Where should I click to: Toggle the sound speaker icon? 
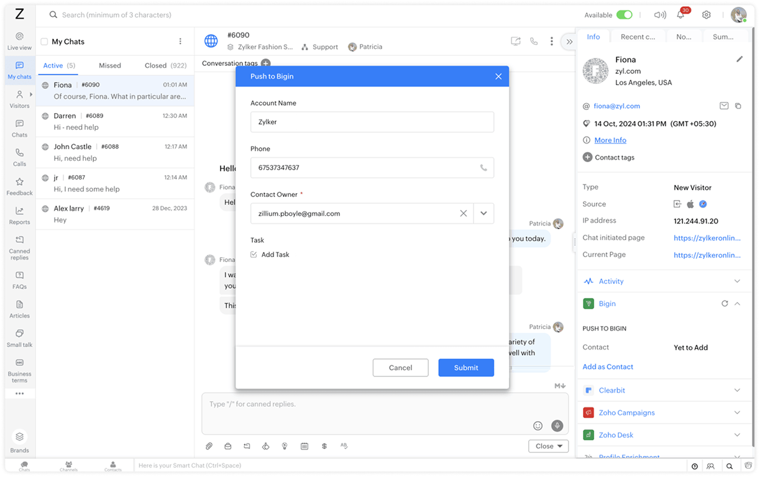(x=660, y=15)
